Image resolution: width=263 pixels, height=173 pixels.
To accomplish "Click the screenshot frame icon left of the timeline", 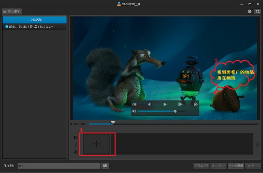I will click(x=76, y=137).
